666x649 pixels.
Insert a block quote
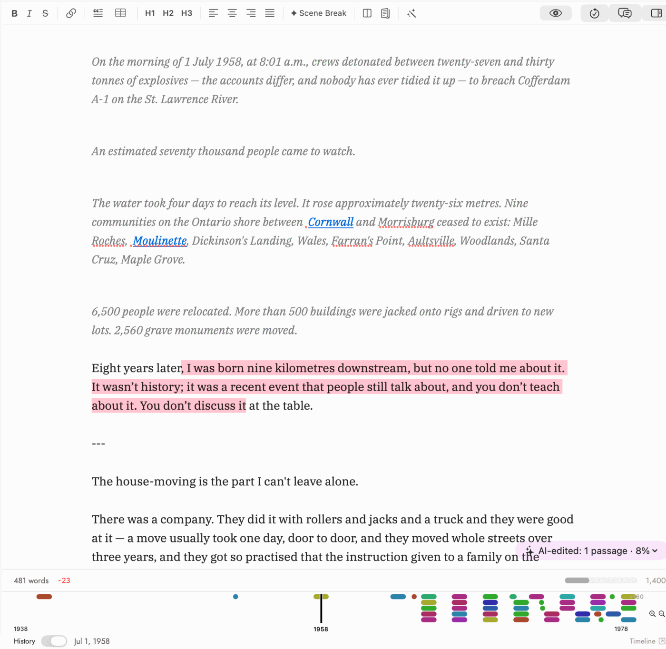point(98,13)
